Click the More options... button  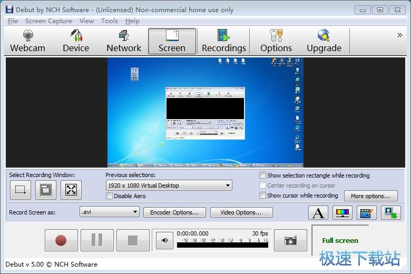[370, 196]
